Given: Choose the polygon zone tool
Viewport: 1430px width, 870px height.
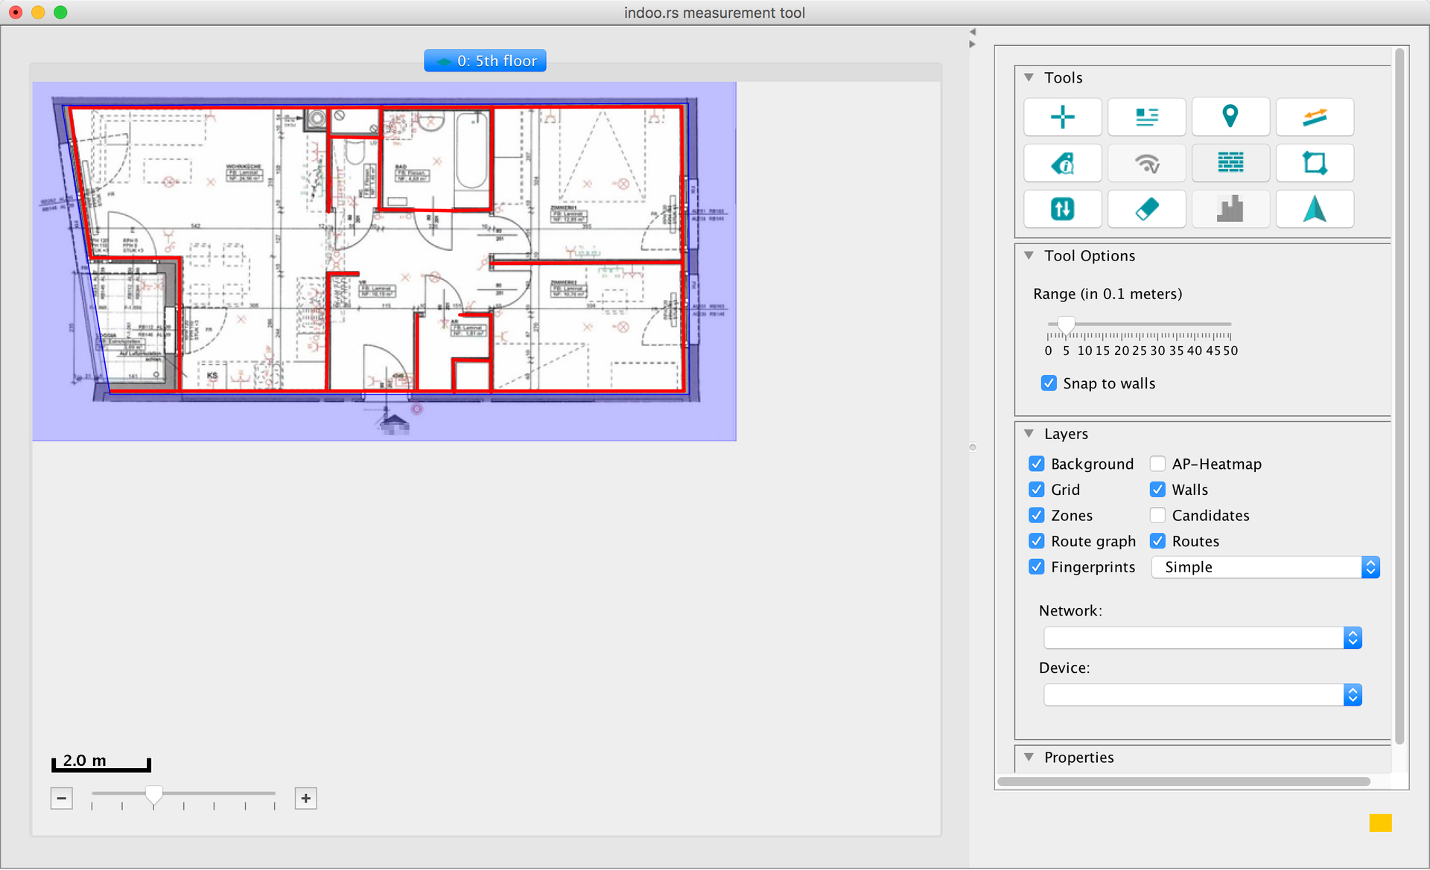Looking at the screenshot, I should (1315, 163).
